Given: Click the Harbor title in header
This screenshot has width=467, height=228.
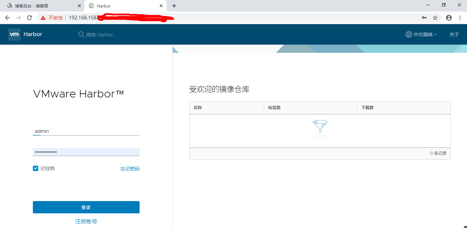Looking at the screenshot, I should tap(33, 34).
